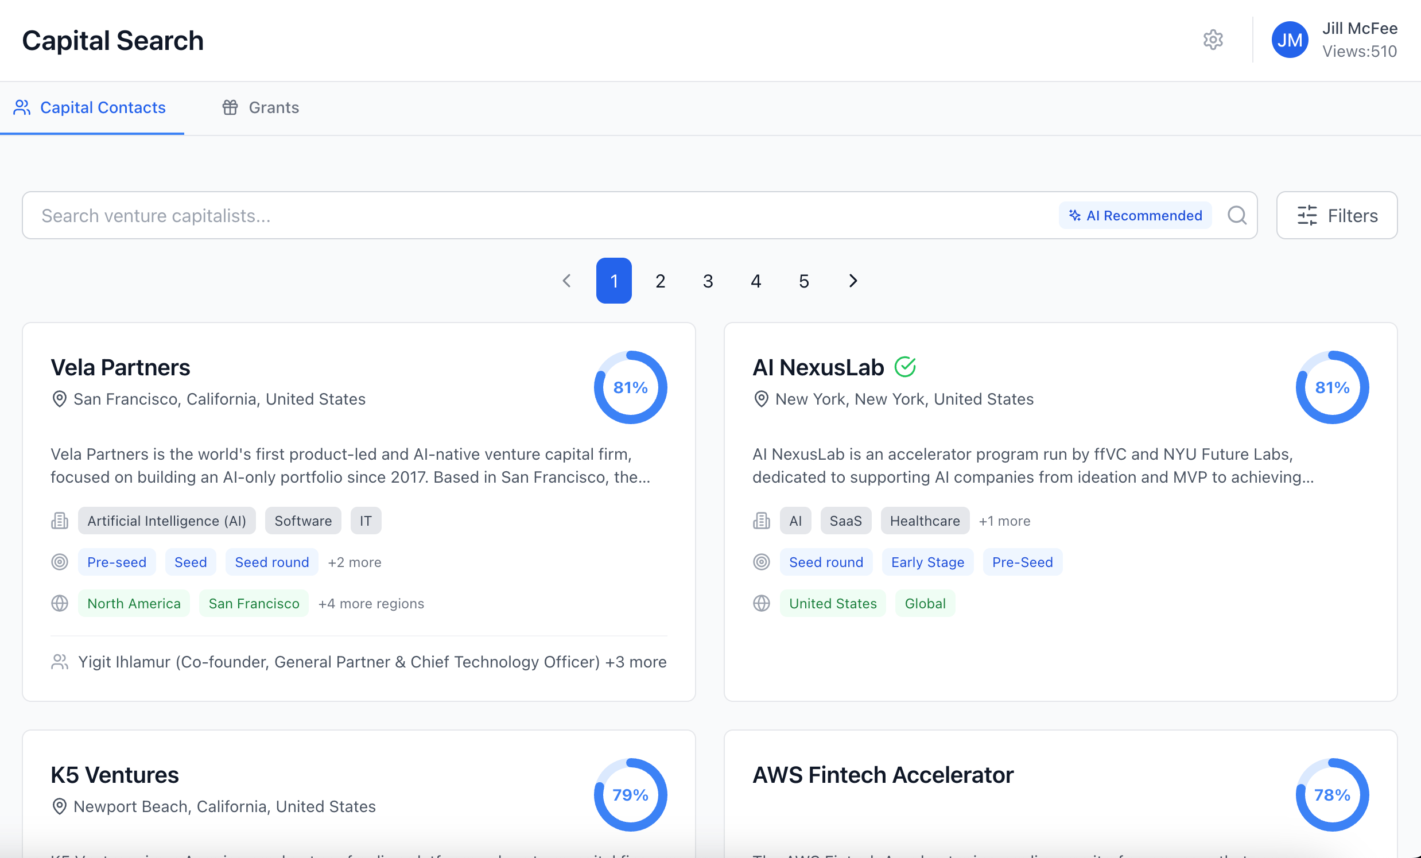
Task: Click the AI NexusLab verified checkmark icon
Action: tap(905, 367)
